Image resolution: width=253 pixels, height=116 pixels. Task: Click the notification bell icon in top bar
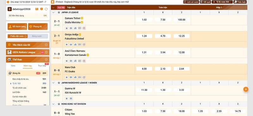(x=52, y=2)
